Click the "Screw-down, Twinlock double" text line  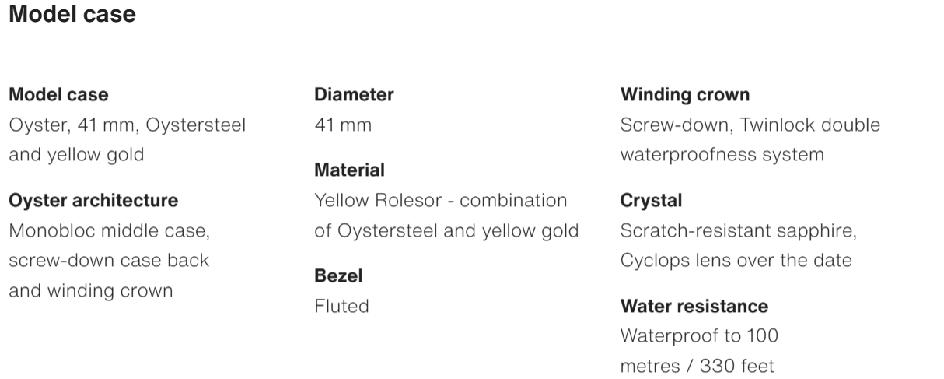(750, 125)
